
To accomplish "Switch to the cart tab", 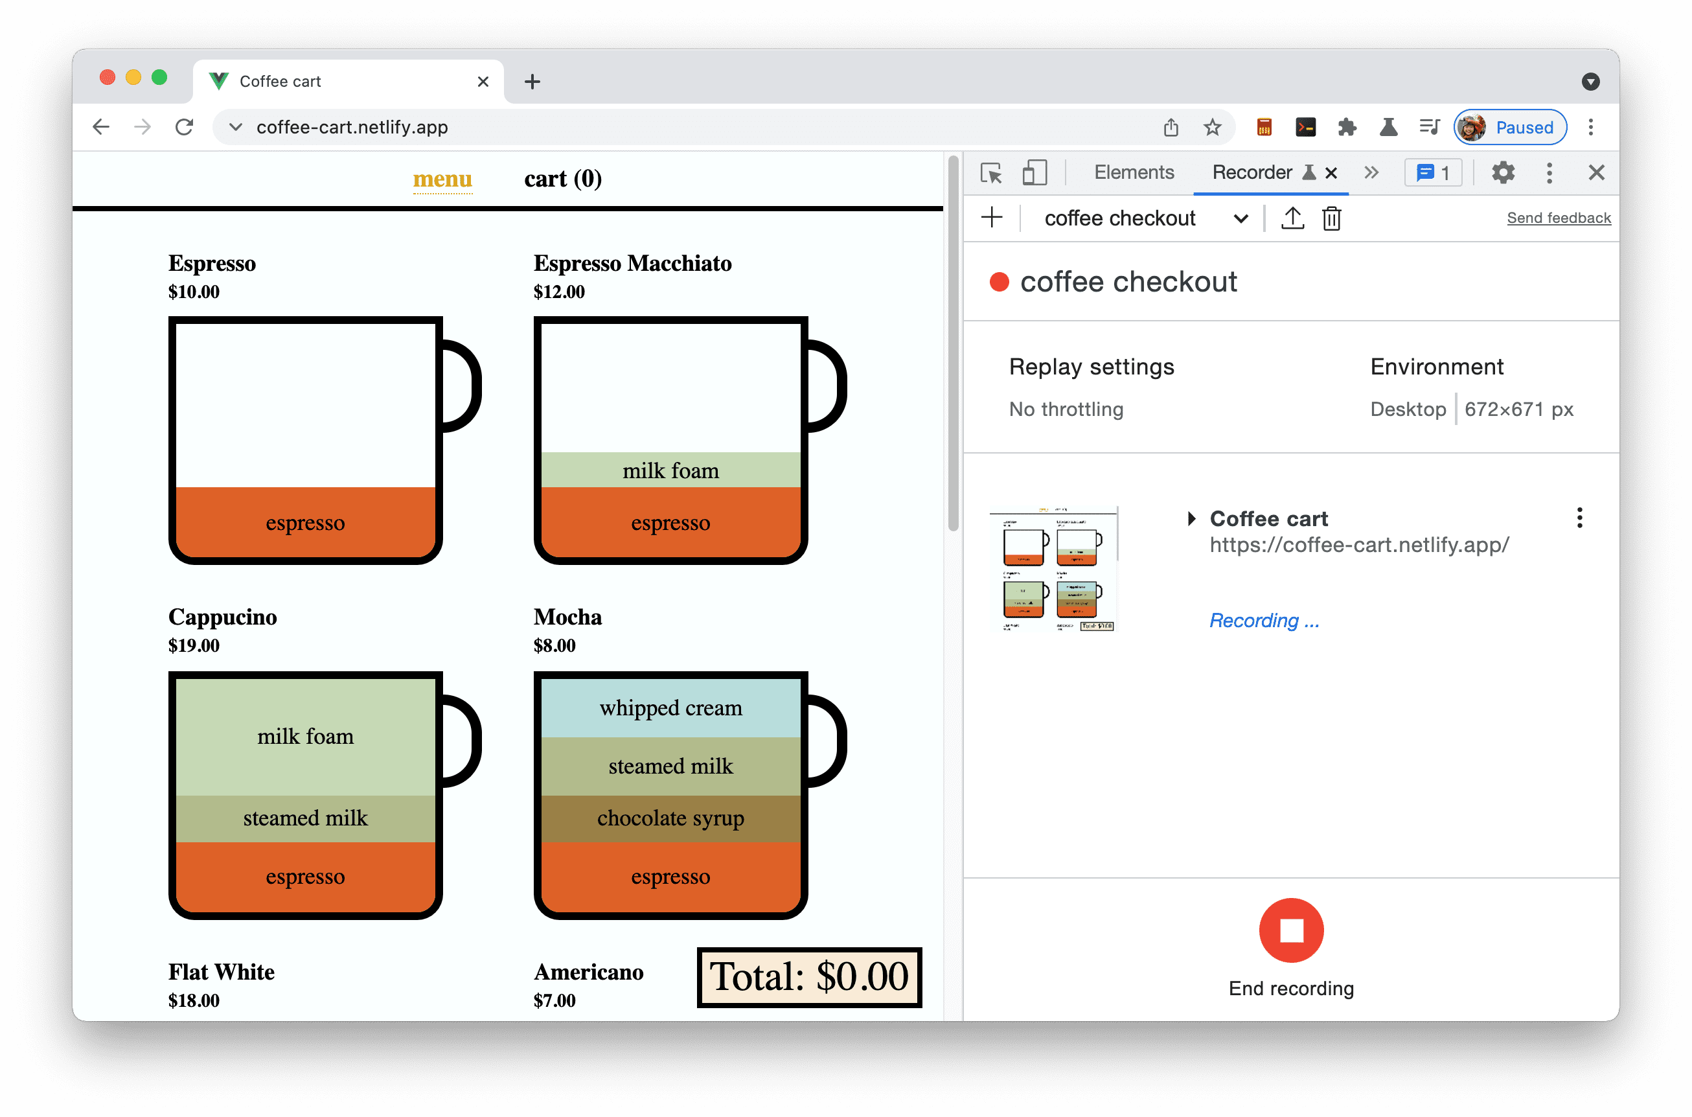I will 561,178.
